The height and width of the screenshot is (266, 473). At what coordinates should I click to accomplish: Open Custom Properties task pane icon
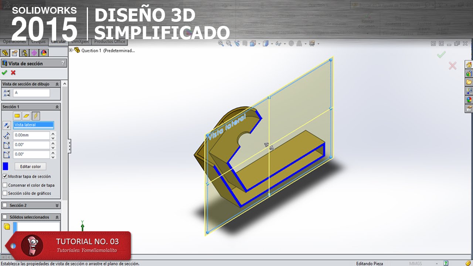469,108
